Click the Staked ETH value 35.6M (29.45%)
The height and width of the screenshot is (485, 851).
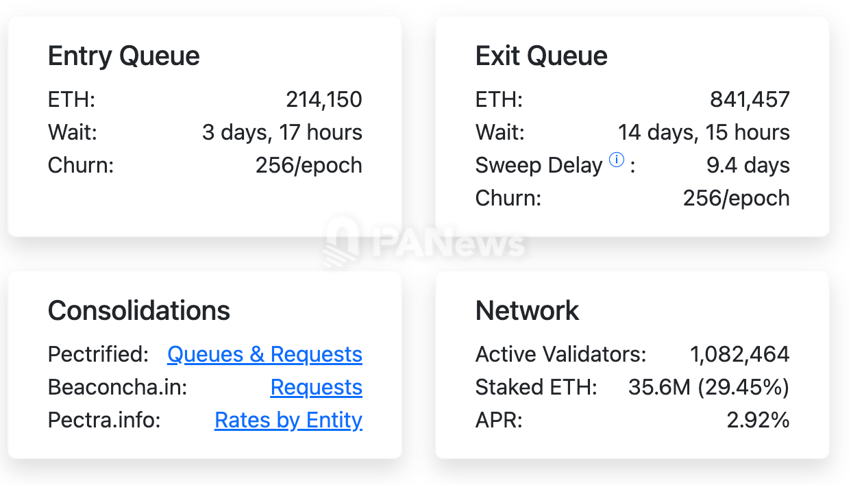coord(708,387)
